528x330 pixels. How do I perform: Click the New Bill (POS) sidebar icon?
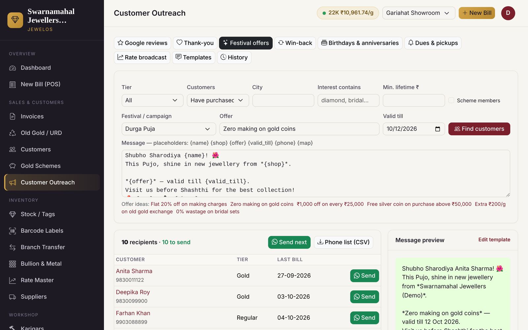coord(13,84)
